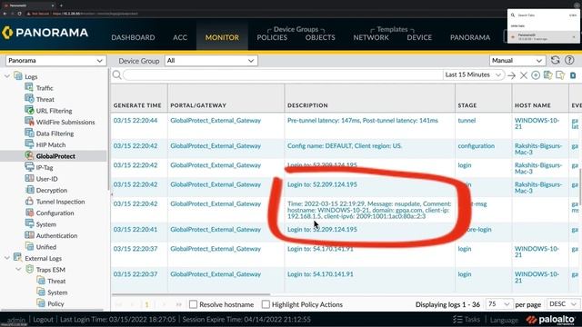The image size is (582, 327).
Task: Open the Last 15 Minutes time dropdown
Action: point(473,74)
